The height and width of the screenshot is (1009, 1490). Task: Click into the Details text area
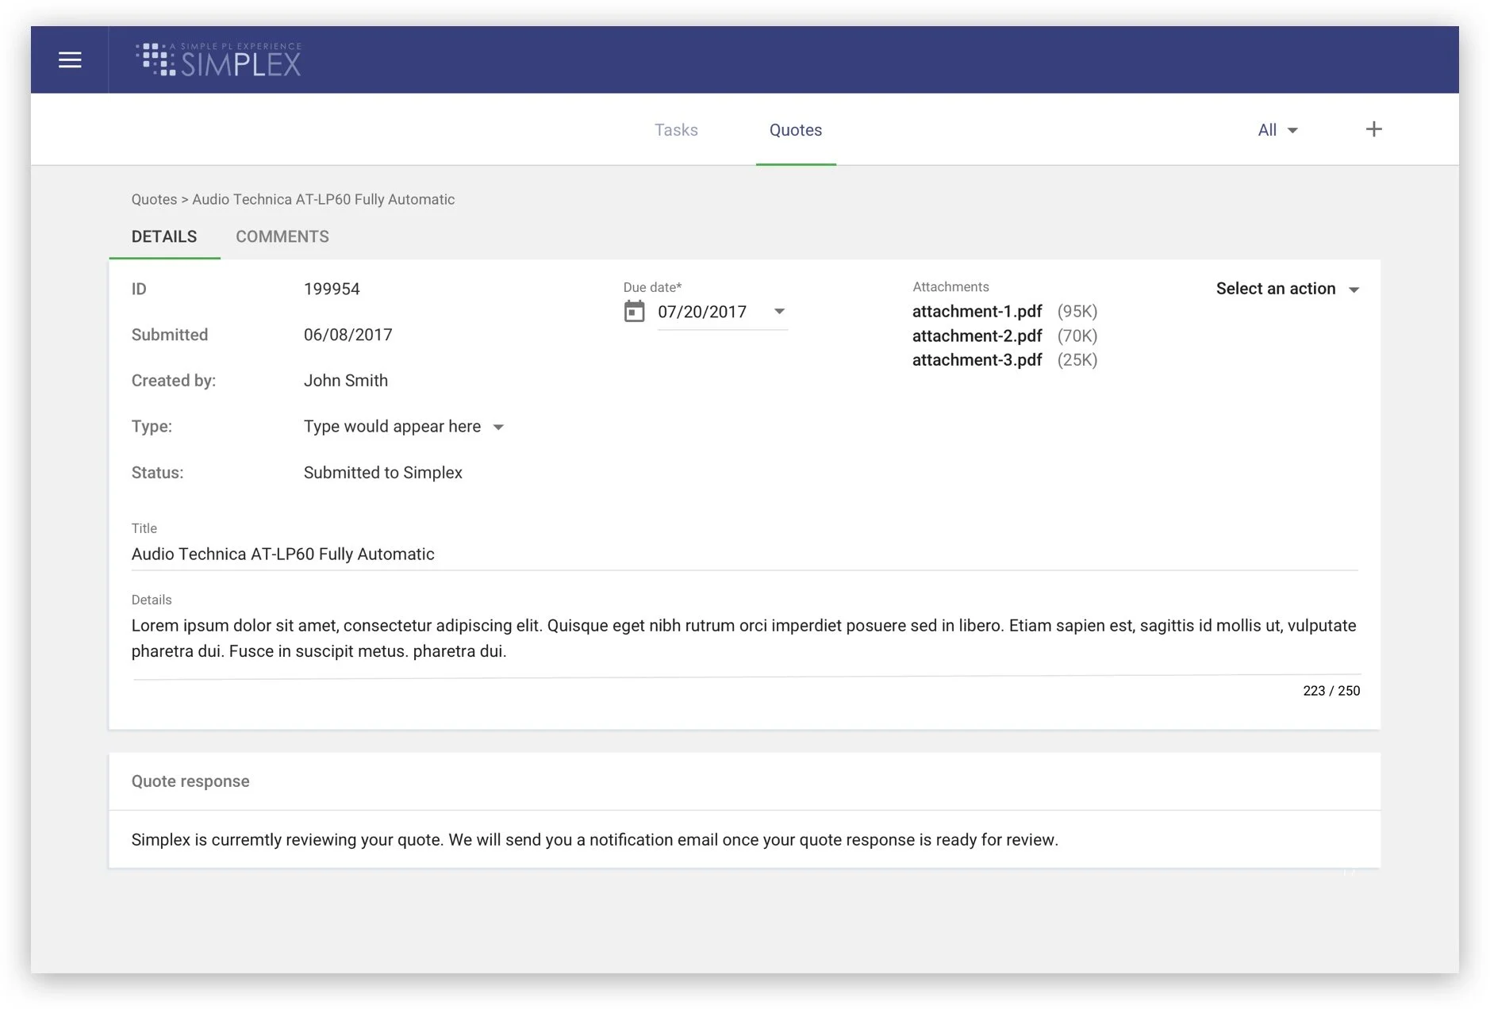point(744,639)
